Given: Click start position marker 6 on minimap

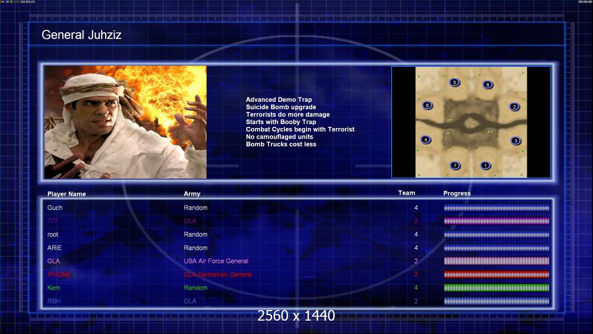Looking at the screenshot, I should tap(427, 105).
